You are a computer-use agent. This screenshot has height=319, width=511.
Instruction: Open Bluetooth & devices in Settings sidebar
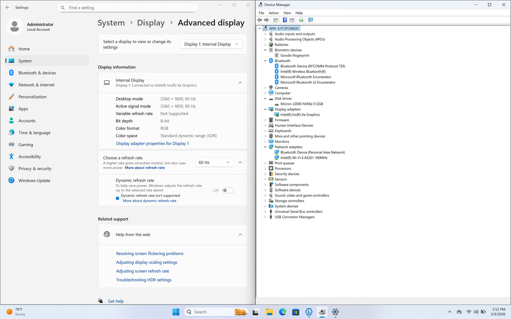tap(47, 73)
